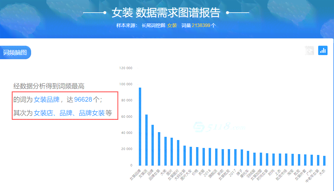Switch to the faded brain-map view icon

309,50
